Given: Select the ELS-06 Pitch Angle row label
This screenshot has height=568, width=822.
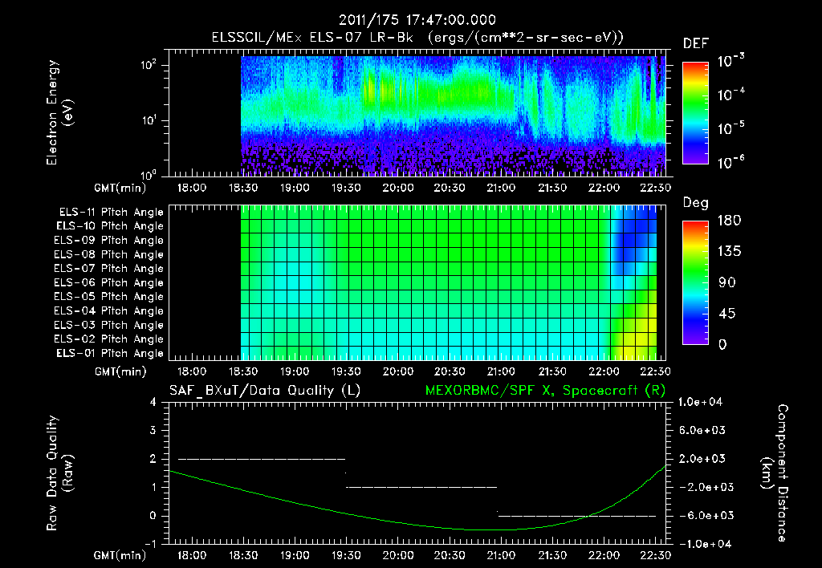Looking at the screenshot, I should (x=109, y=282).
